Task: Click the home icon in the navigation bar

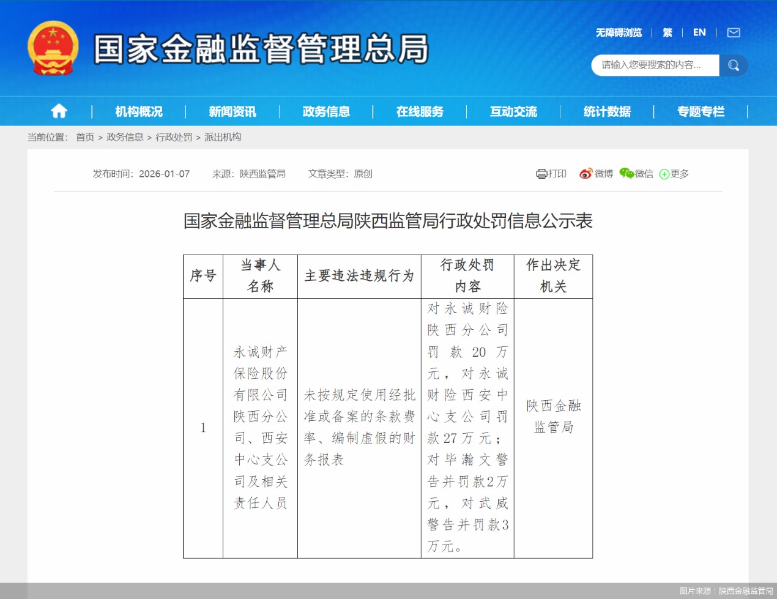Action: tap(59, 111)
